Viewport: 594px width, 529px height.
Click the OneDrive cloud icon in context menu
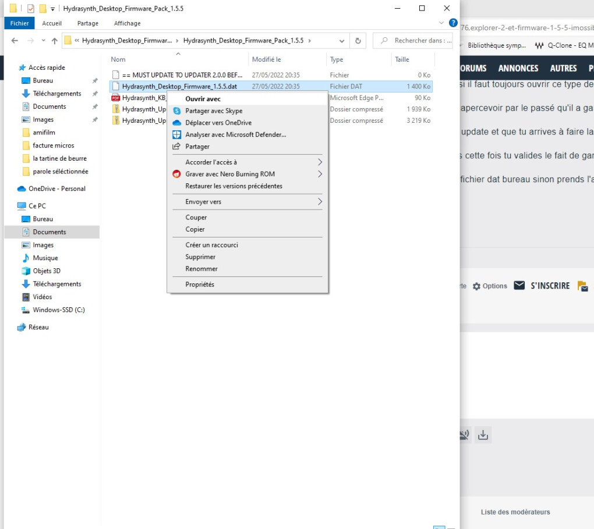point(176,123)
